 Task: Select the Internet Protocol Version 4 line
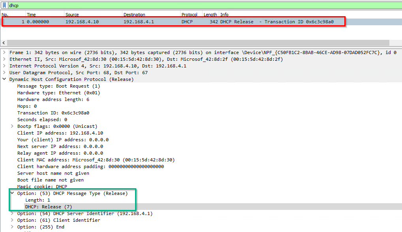98,66
